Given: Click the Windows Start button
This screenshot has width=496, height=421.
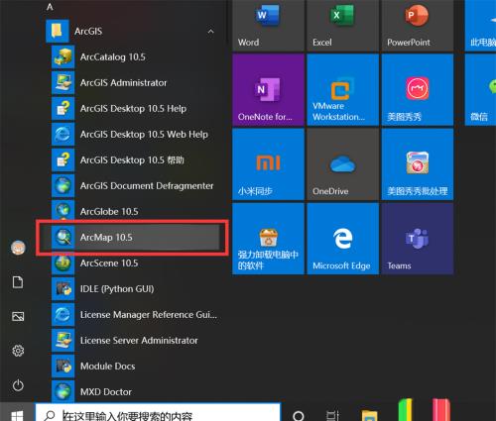Looking at the screenshot, I should [17, 414].
